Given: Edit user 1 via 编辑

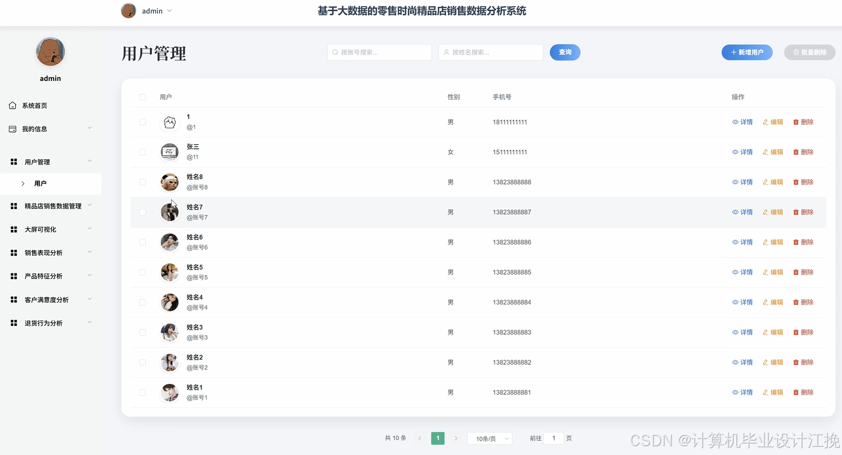Looking at the screenshot, I should point(773,122).
